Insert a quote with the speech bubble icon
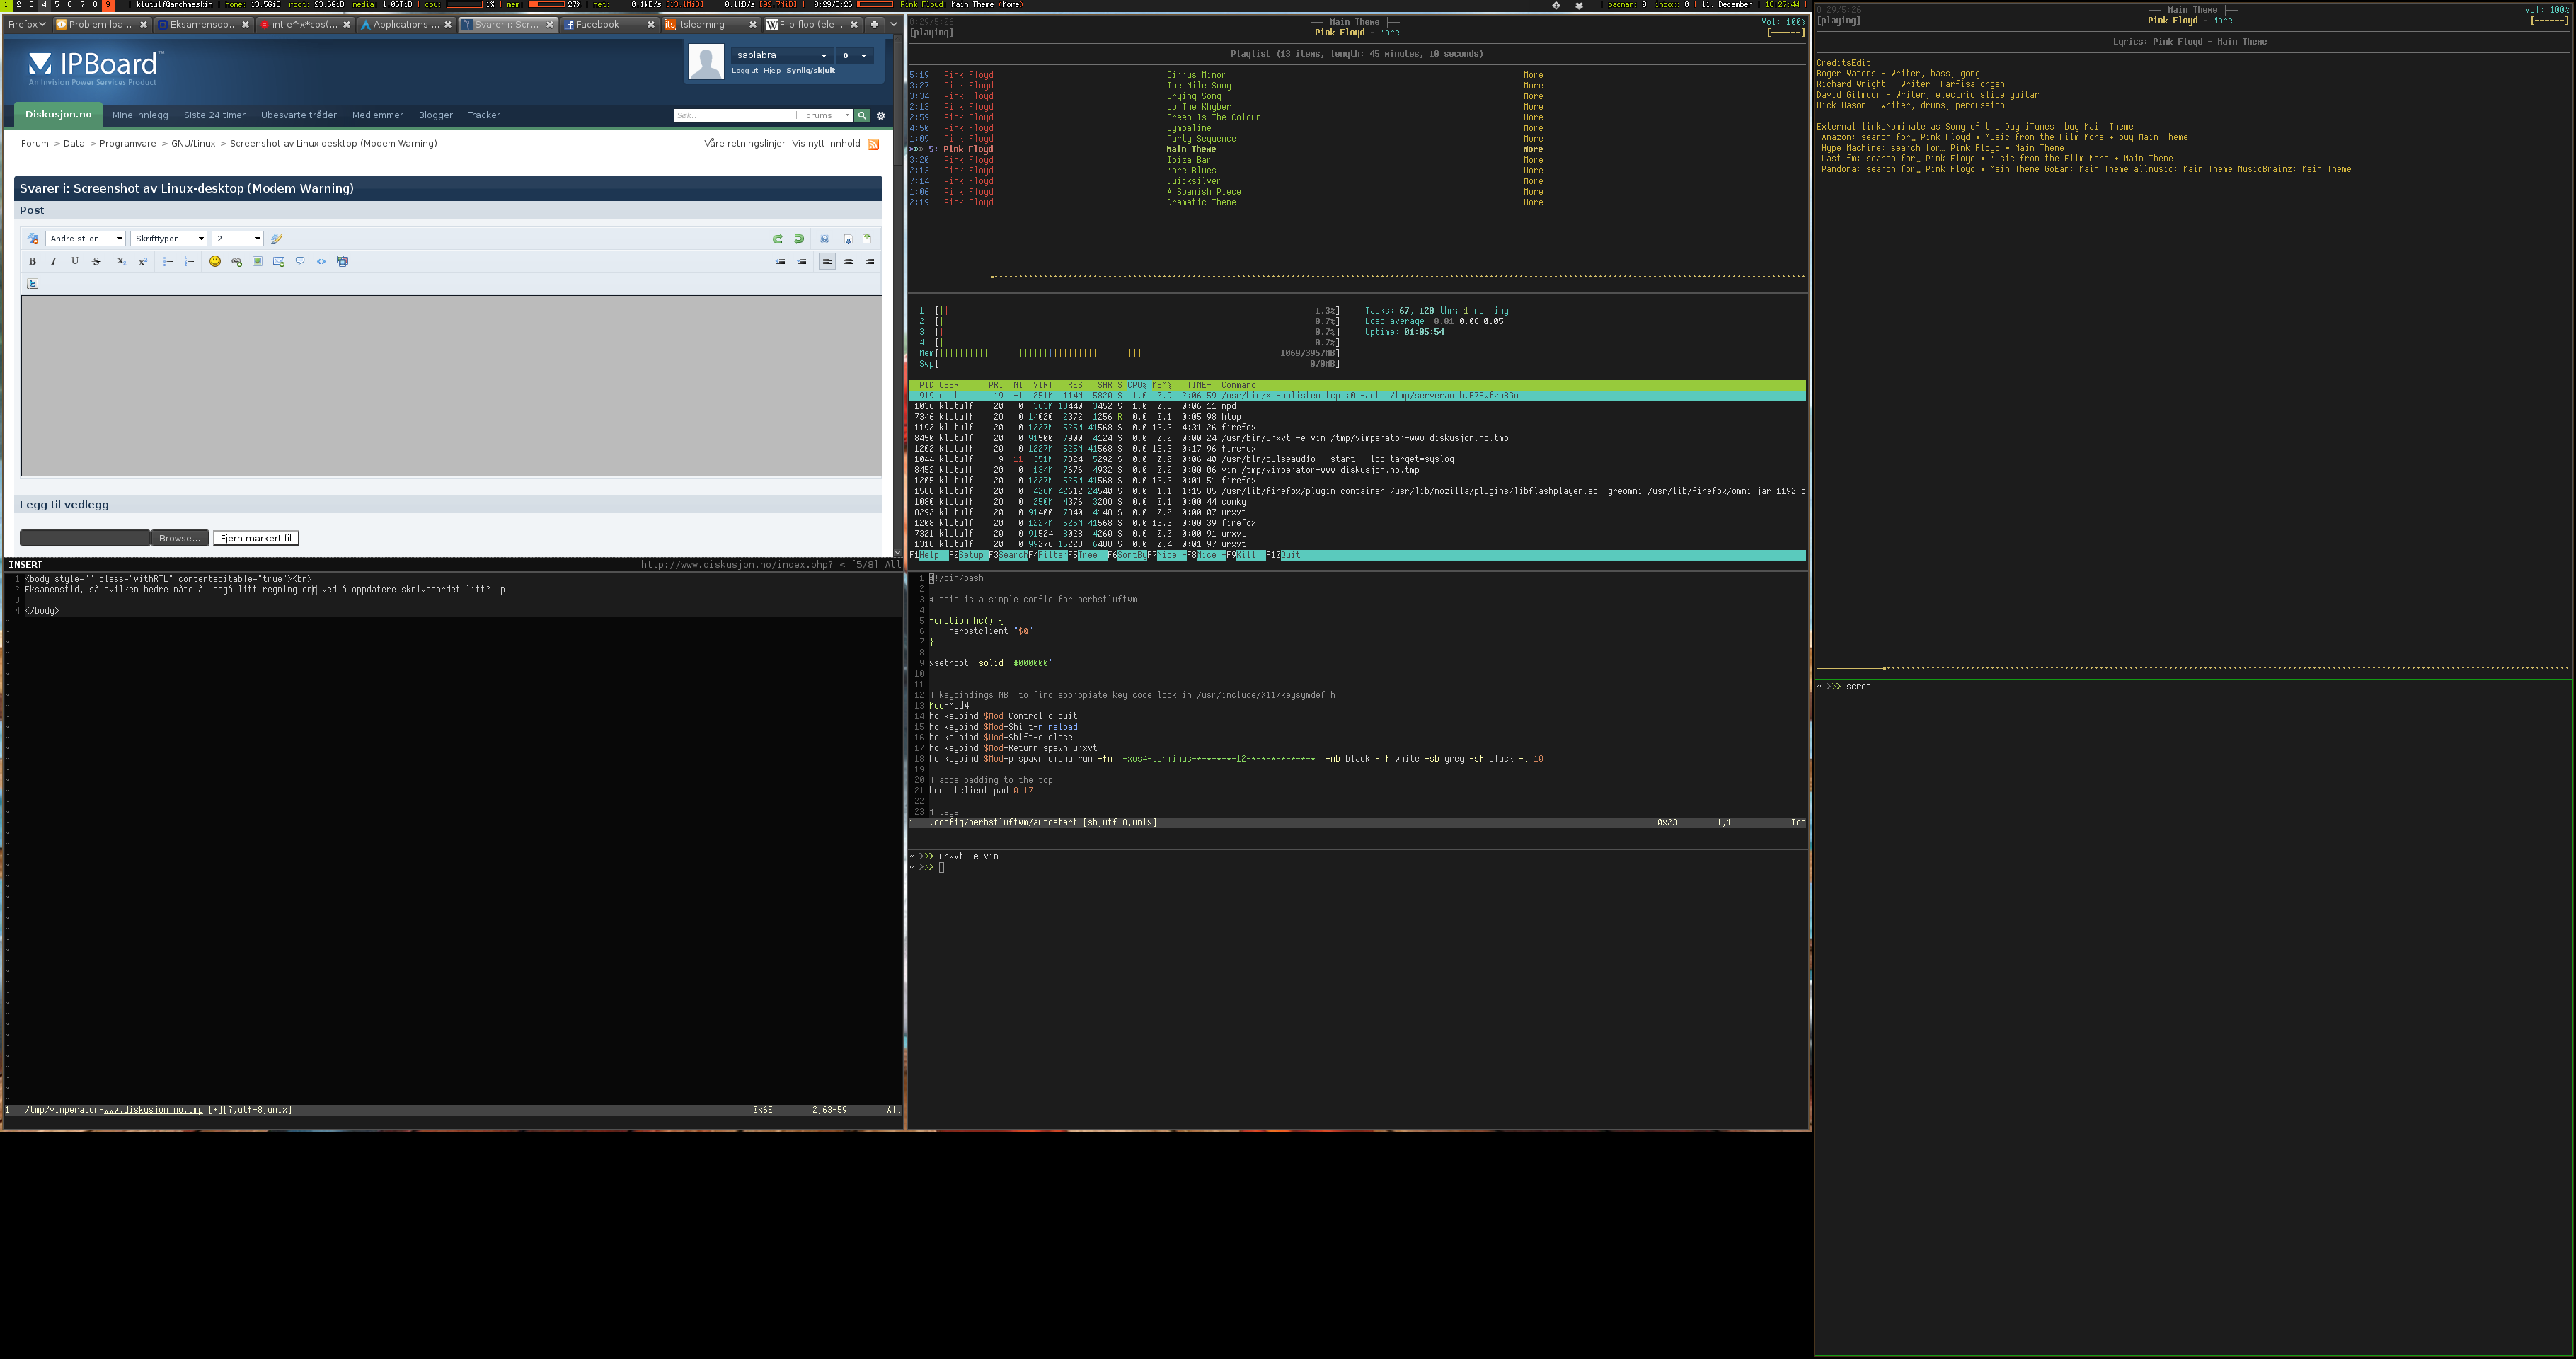Image resolution: width=2576 pixels, height=1359 pixels. (x=300, y=261)
